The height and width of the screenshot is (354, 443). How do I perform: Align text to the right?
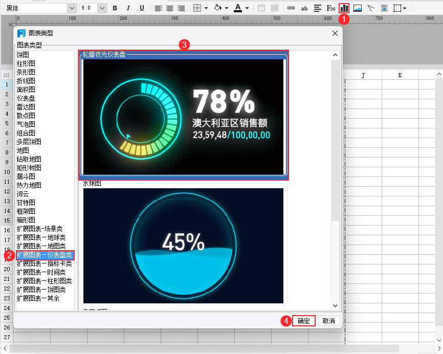(x=181, y=8)
